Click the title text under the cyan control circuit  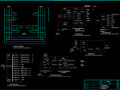click(x=18, y=46)
